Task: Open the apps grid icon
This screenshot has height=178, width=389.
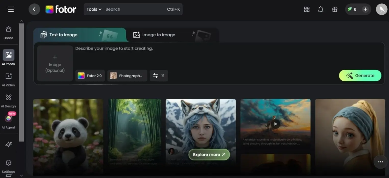Action: pyautogui.click(x=307, y=9)
